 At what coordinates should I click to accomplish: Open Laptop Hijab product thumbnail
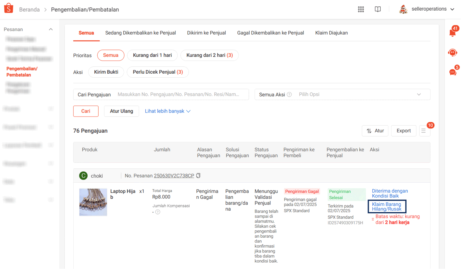[93, 202]
